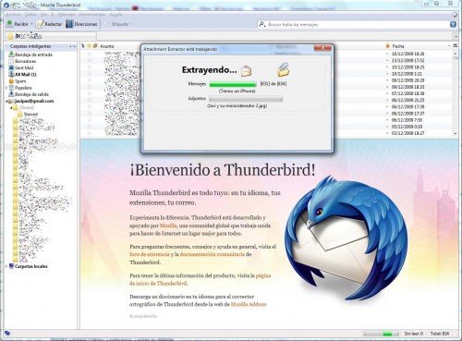Star the message dated 18/12/2009 18:26
This screenshot has width=462, height=341.
(90, 54)
